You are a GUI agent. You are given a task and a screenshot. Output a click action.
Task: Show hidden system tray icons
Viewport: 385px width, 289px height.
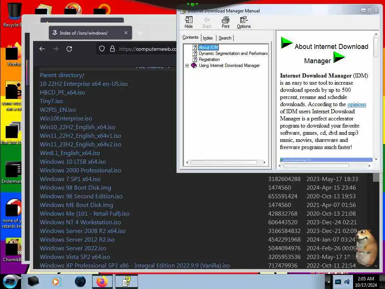(329, 281)
